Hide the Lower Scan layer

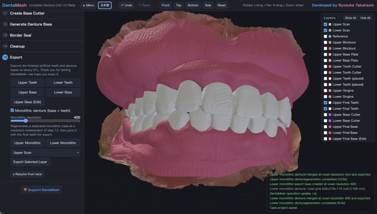tap(325, 30)
